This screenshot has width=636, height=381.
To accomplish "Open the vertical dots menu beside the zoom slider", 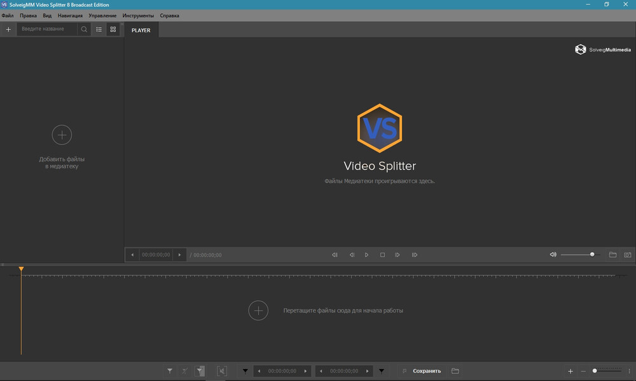I will (629, 371).
